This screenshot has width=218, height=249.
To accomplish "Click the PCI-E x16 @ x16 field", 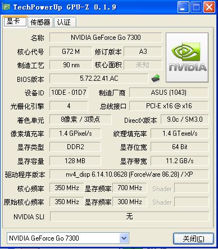I will tap(169, 106).
